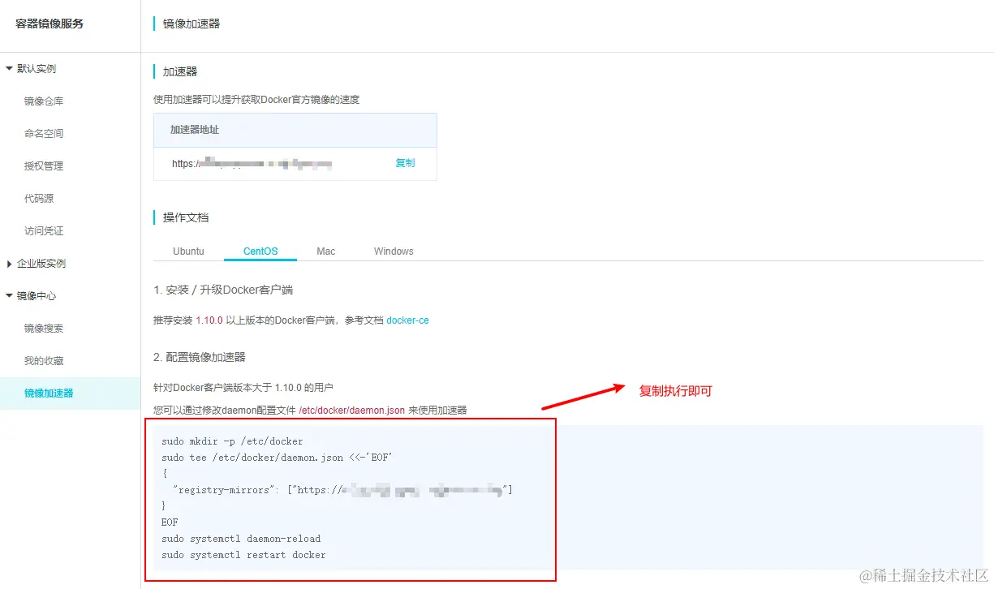Viewport: 994px width, 589px height.
Task: Click the EOF line in the code block
Action: click(x=170, y=522)
